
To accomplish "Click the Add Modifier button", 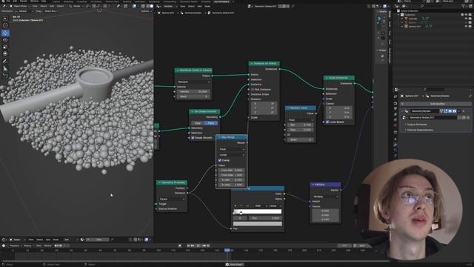I will point(436,104).
